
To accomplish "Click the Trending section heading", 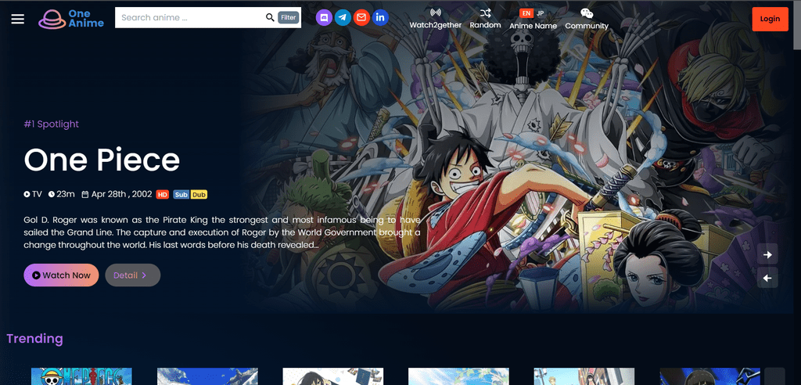I will click(x=34, y=339).
